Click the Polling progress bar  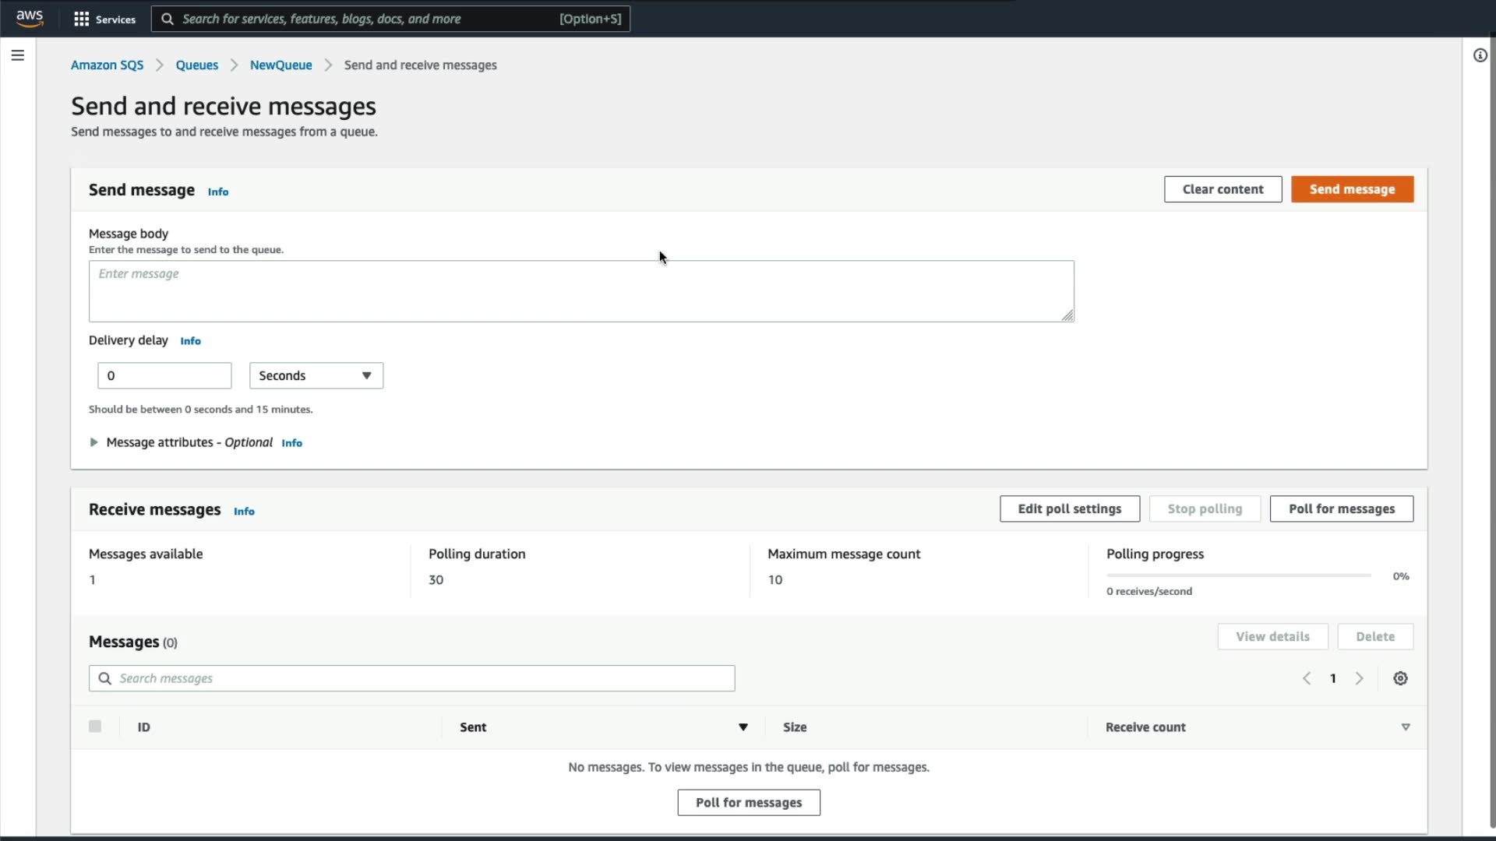[x=1238, y=575]
